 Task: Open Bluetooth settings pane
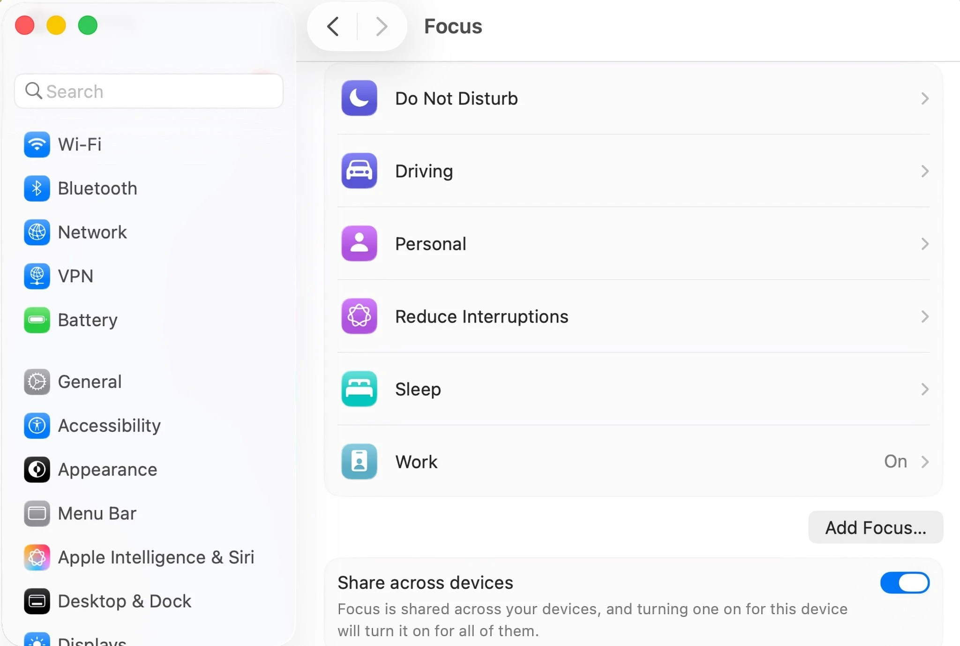pos(149,188)
